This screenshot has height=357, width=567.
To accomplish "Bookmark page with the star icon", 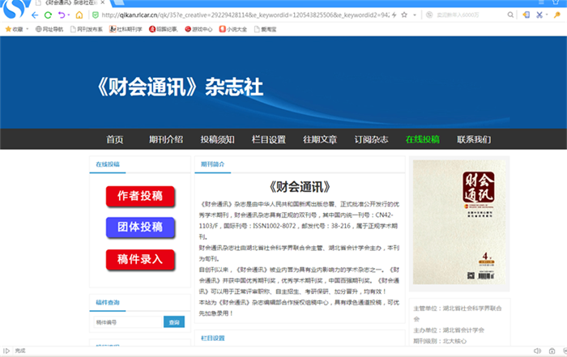I will point(404,15).
